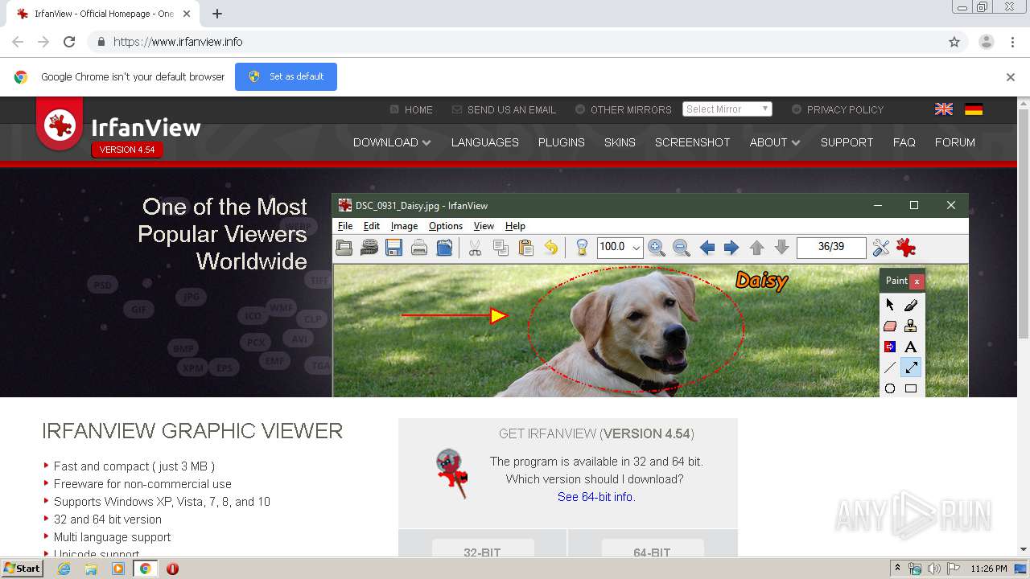Reload the page in Chrome

coord(69,42)
